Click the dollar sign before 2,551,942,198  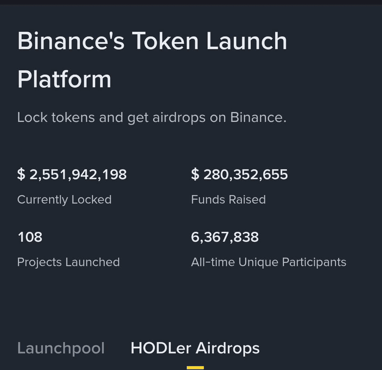(x=21, y=174)
